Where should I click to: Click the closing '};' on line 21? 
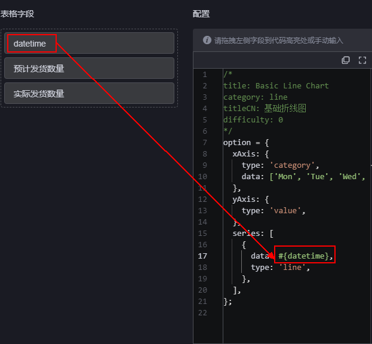[x=227, y=302]
